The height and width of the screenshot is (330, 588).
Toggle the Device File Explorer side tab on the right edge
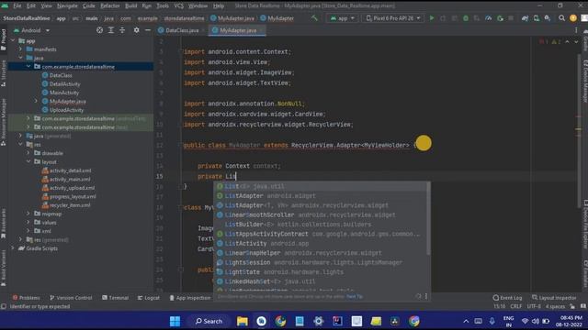pyautogui.click(x=584, y=225)
